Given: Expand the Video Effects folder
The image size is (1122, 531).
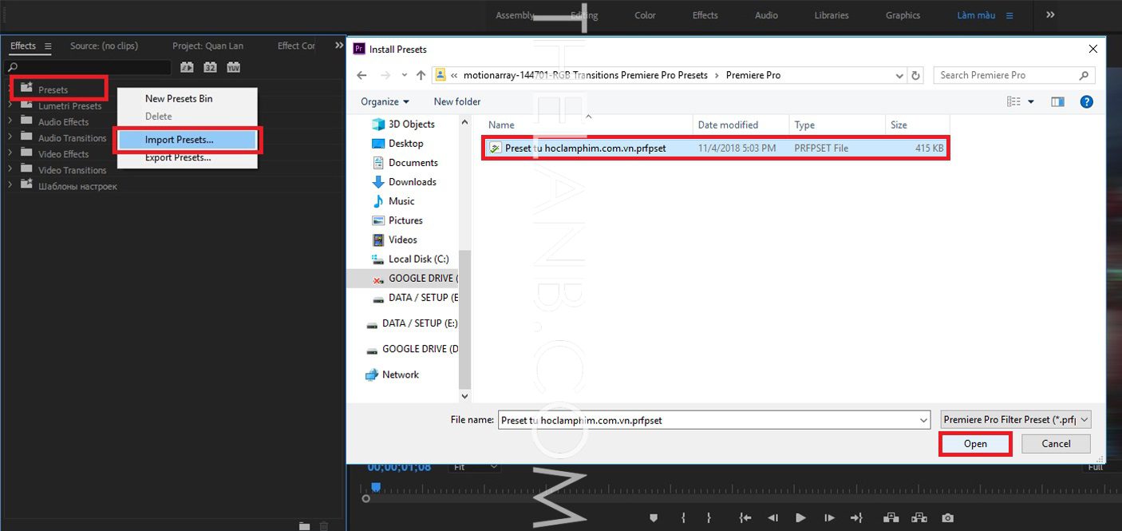Looking at the screenshot, I should point(10,153).
